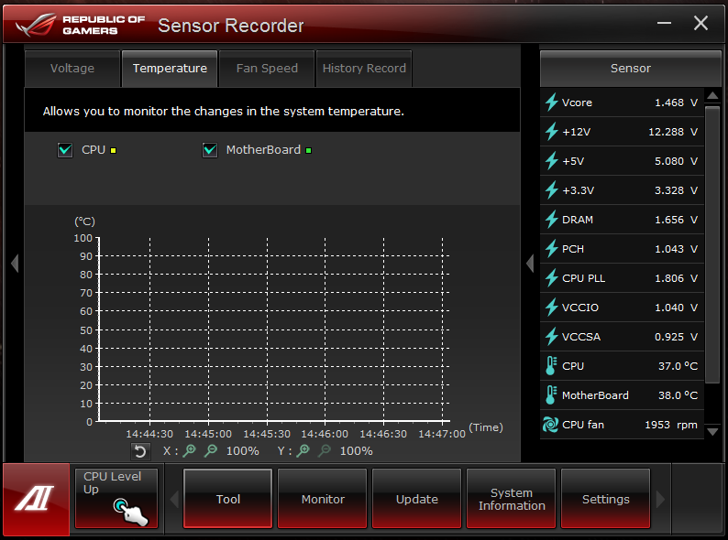Show previous bottom menu items with left arrow
The image size is (728, 540).
point(174,499)
